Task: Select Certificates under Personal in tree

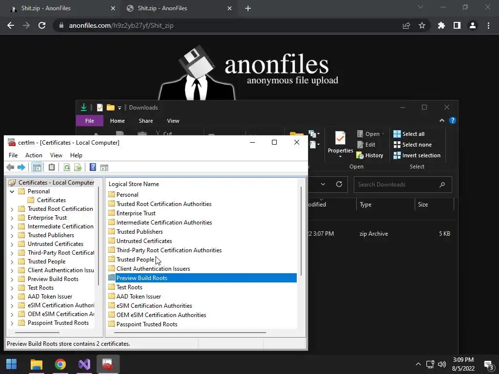Action: click(x=51, y=200)
